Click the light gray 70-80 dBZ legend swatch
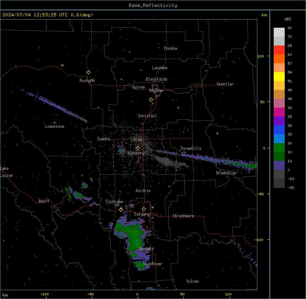This screenshot has width=306, height=299. [279, 32]
